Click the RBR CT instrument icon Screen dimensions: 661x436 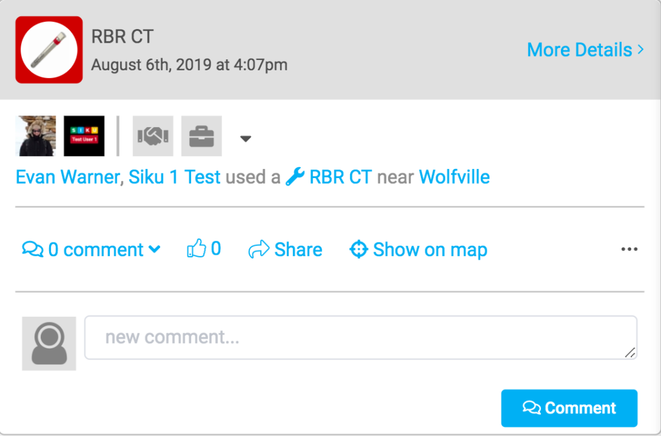49,50
